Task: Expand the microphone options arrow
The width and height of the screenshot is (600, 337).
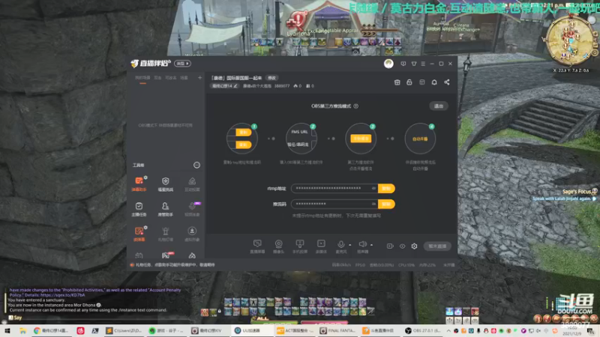Action: [350, 245]
